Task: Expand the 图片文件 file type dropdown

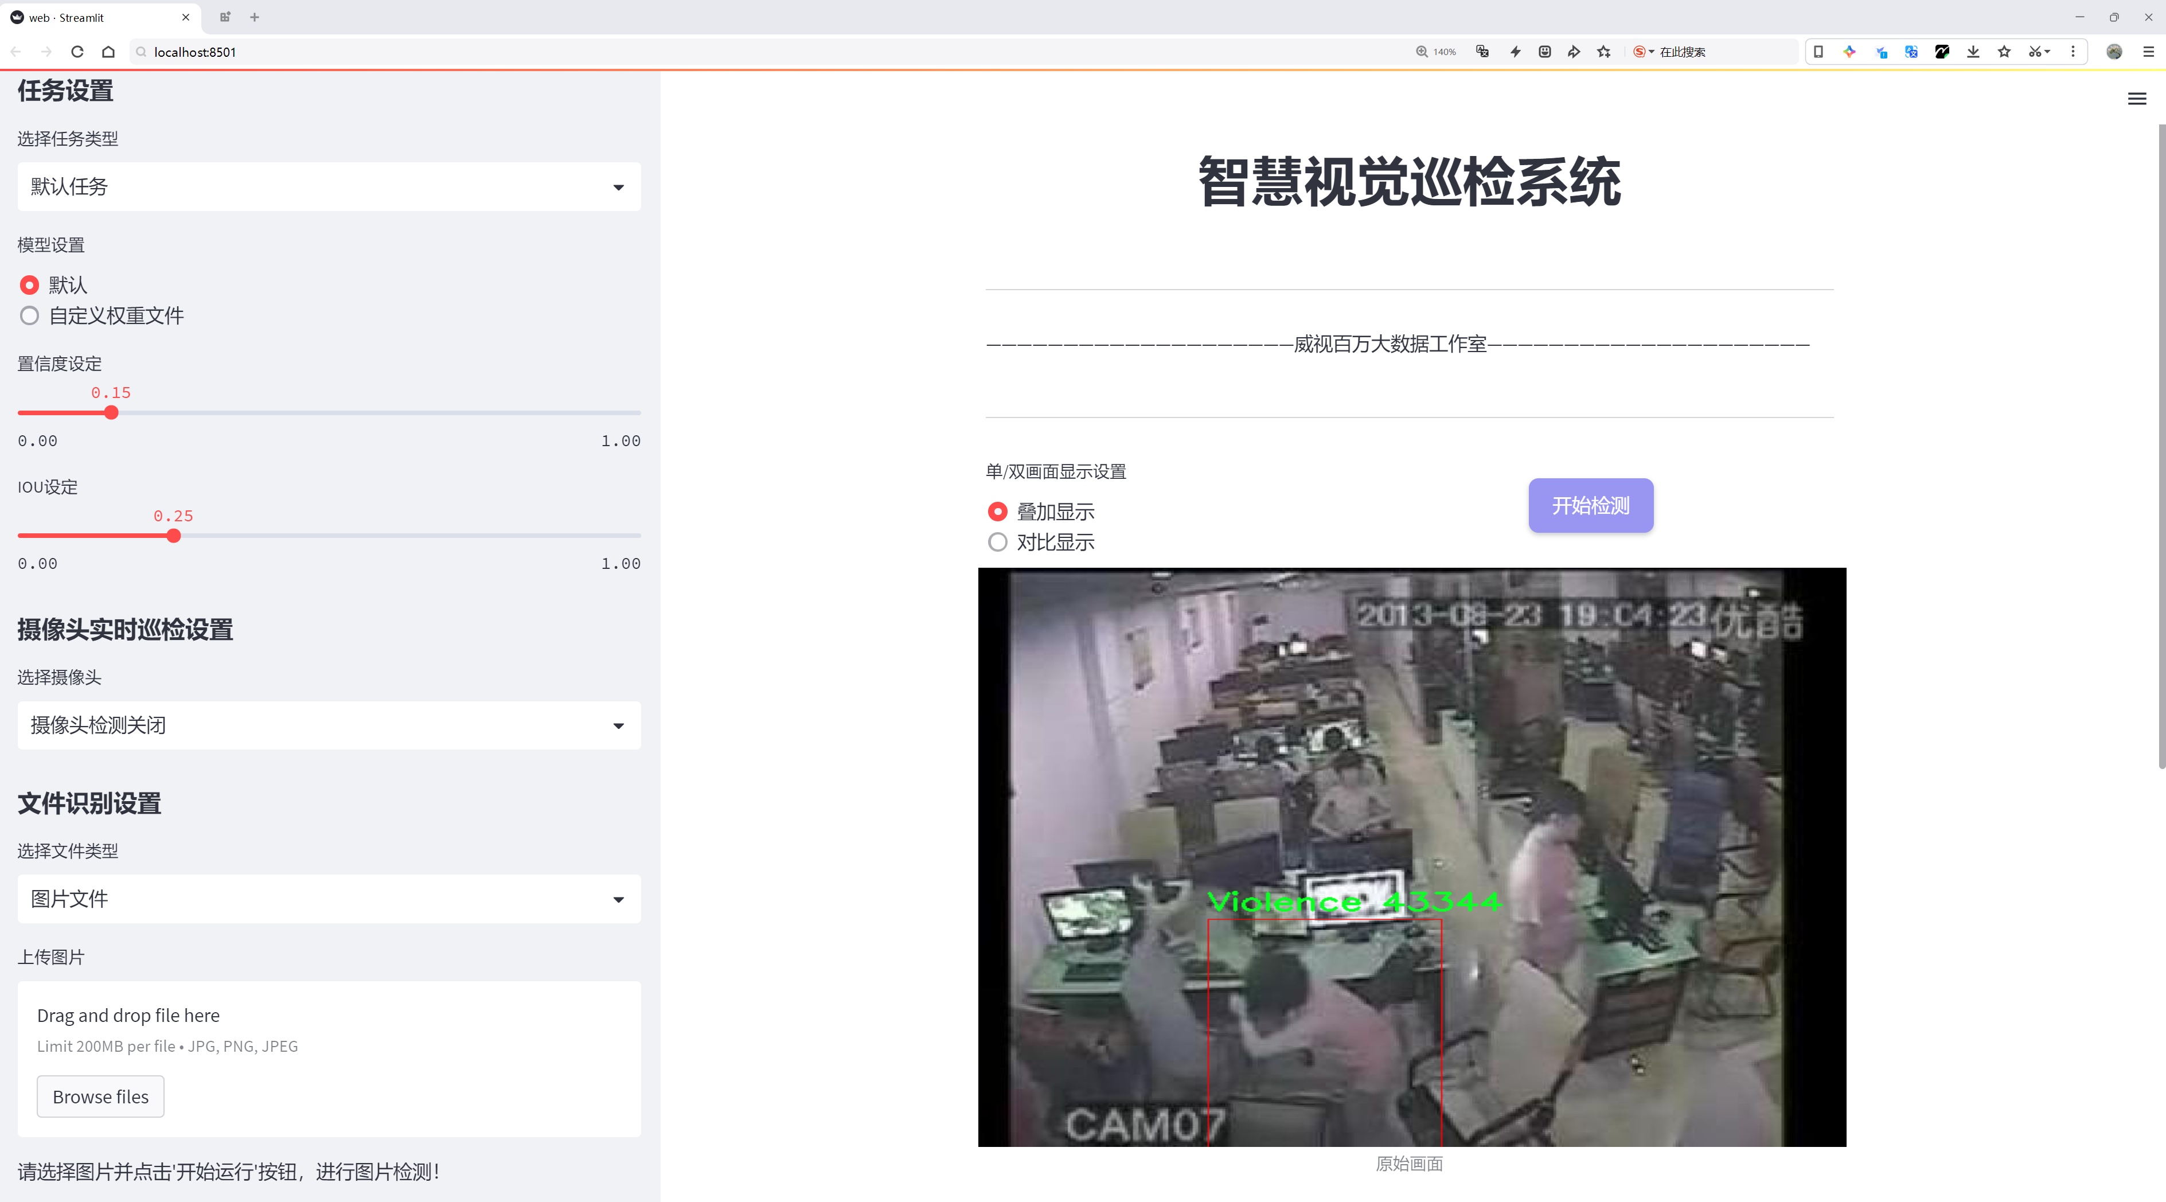Action: 329,899
